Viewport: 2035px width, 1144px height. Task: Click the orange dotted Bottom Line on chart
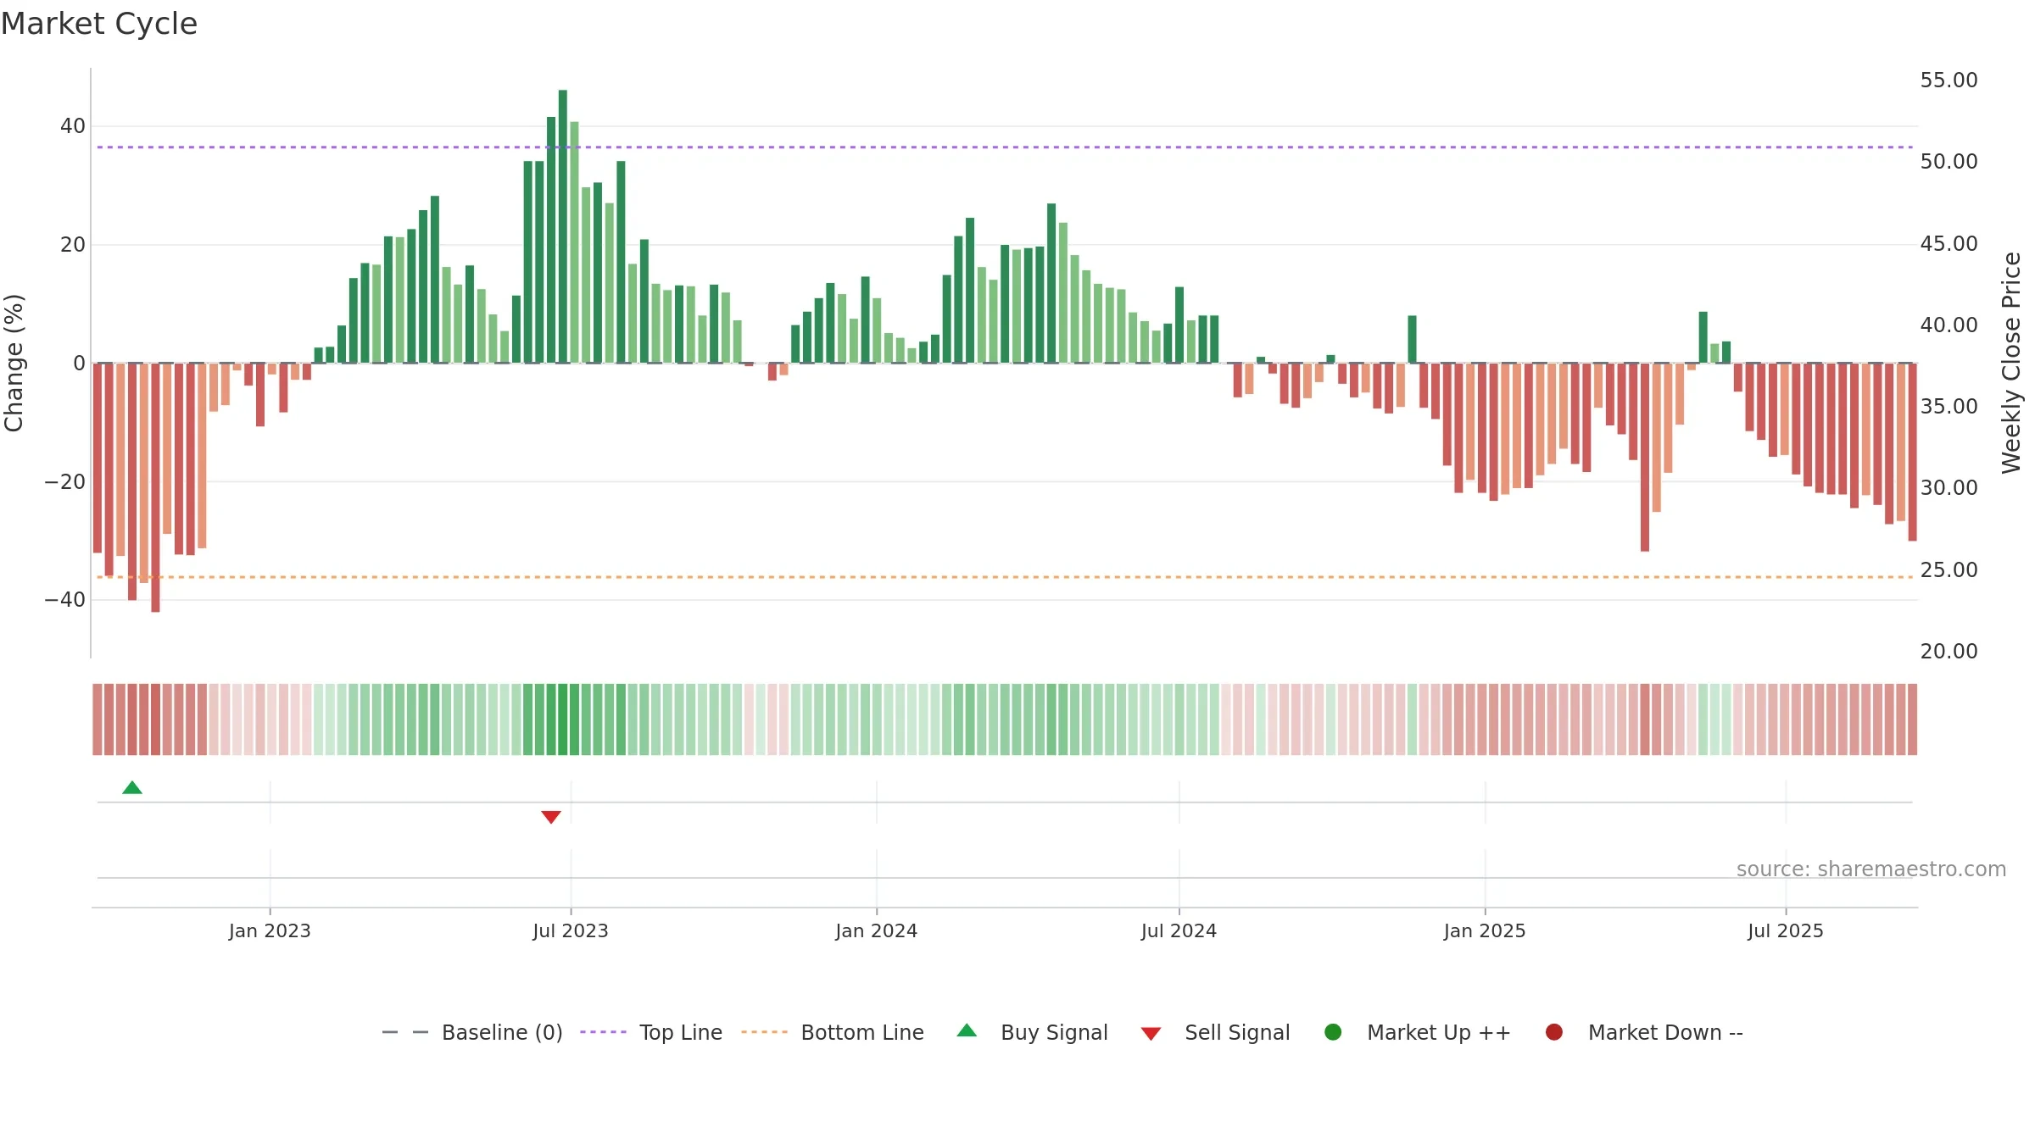coord(1005,577)
